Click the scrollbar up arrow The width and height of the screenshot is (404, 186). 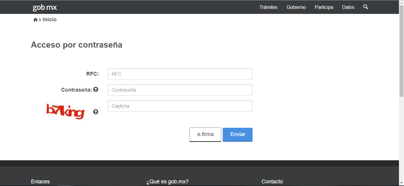tap(401, 2)
